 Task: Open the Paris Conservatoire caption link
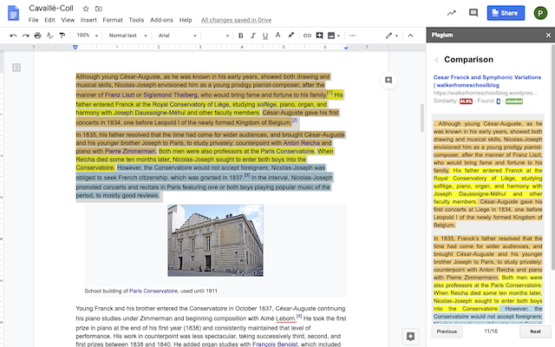(x=153, y=291)
